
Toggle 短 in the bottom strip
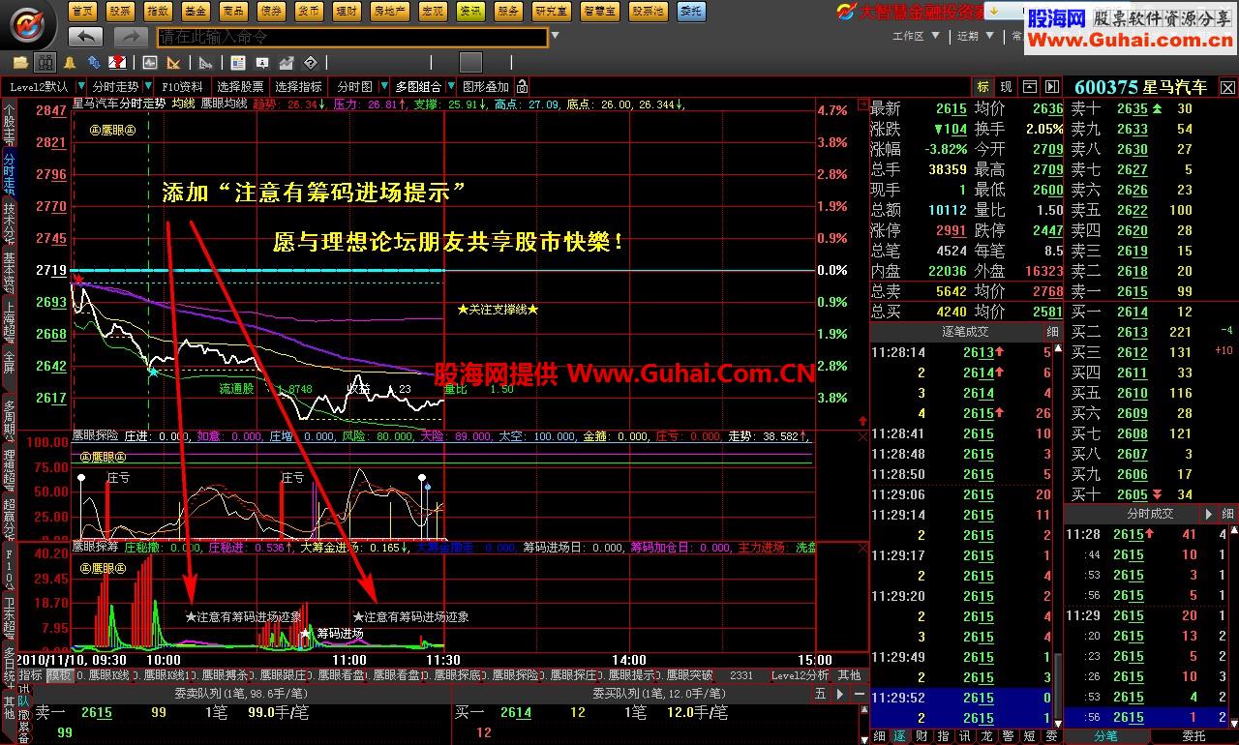click(1029, 736)
